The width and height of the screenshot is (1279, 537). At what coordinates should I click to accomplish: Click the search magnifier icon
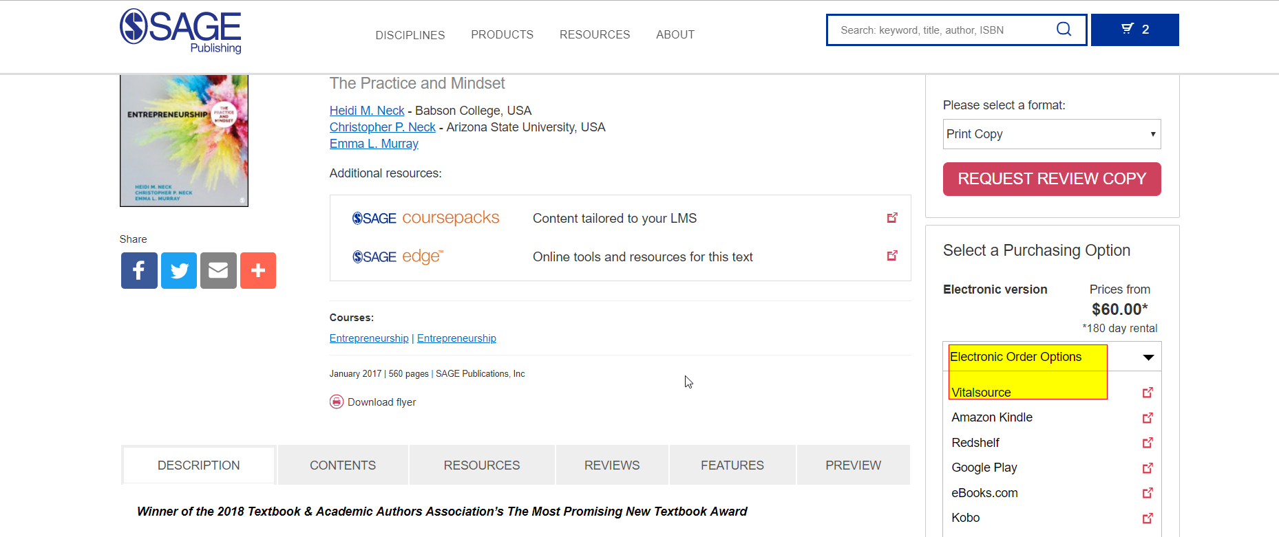(1064, 30)
